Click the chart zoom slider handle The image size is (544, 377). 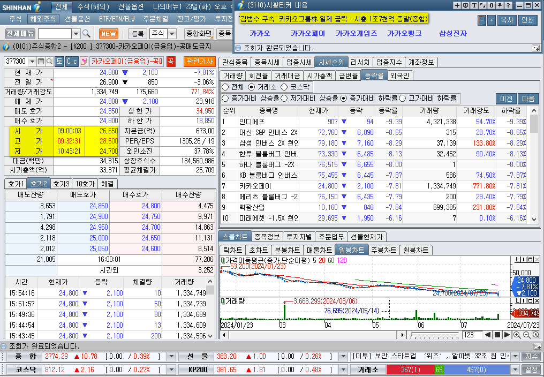[411, 335]
